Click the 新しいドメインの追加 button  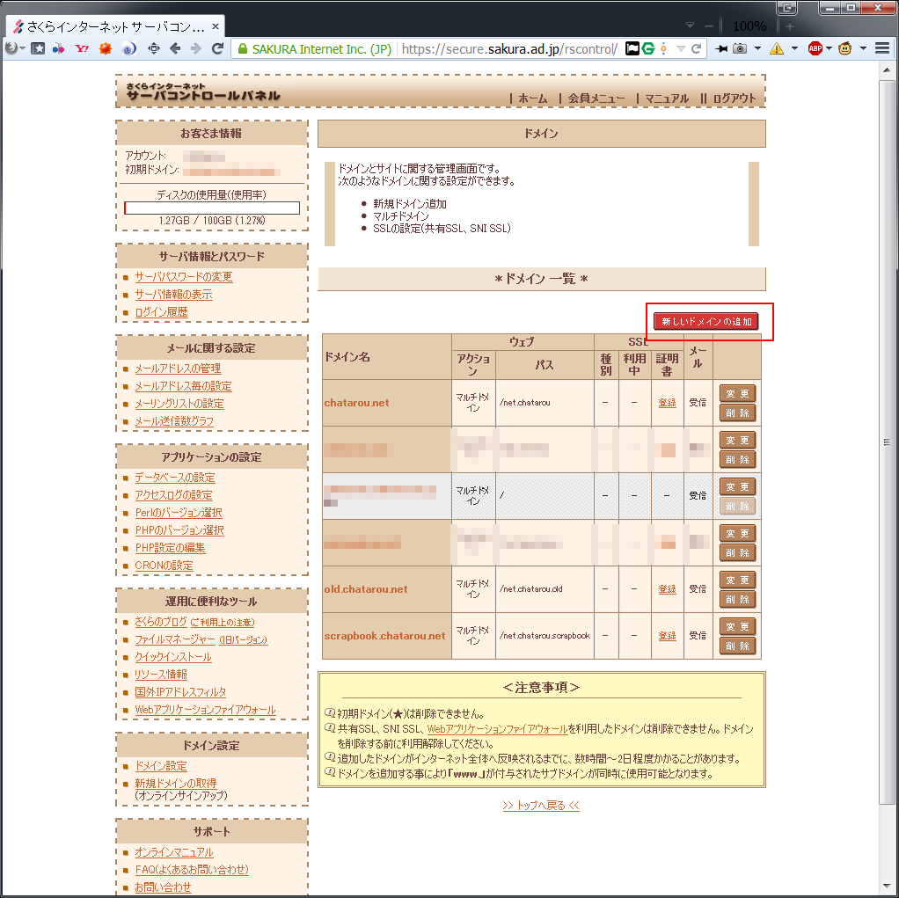pyautogui.click(x=706, y=321)
